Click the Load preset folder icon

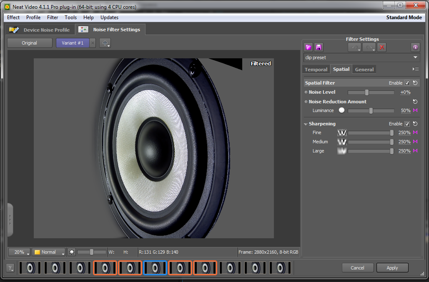pos(309,47)
